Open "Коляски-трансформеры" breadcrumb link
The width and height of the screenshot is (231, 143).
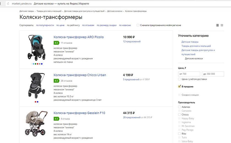(x=136, y=11)
